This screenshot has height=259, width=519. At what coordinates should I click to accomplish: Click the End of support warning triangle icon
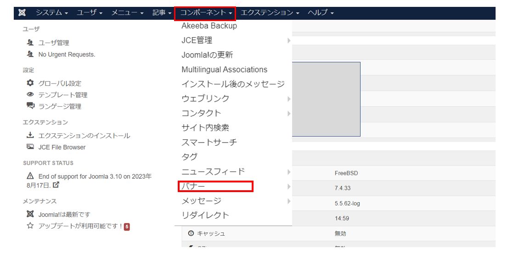(x=30, y=176)
